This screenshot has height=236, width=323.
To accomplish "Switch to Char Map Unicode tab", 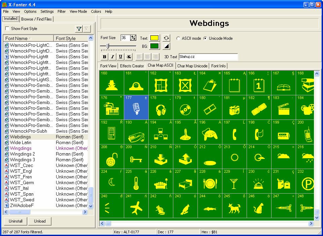I will click(192, 66).
